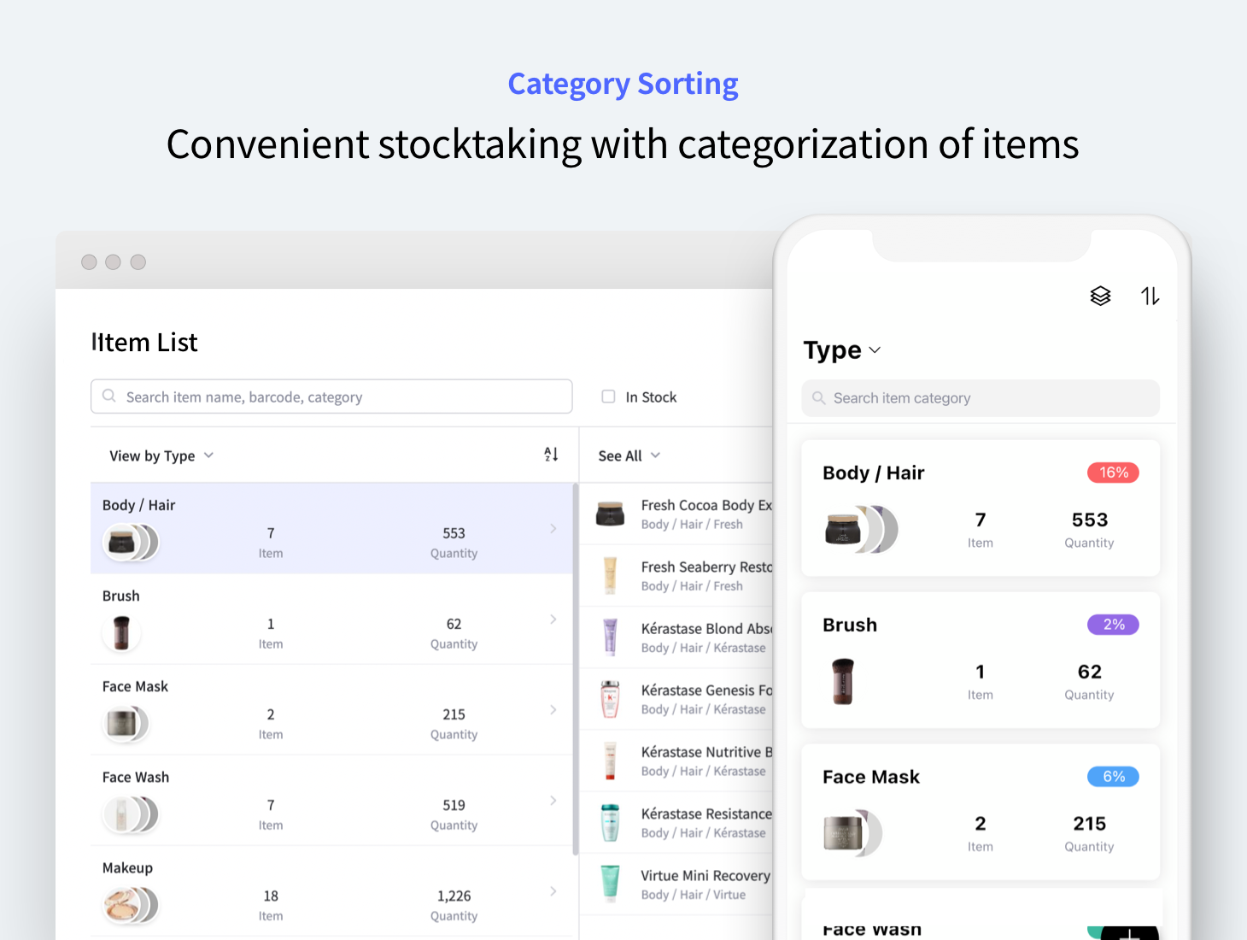Click the Fresh Cocoa Body Exfoliant item
This screenshot has height=940, width=1247.
pos(683,513)
